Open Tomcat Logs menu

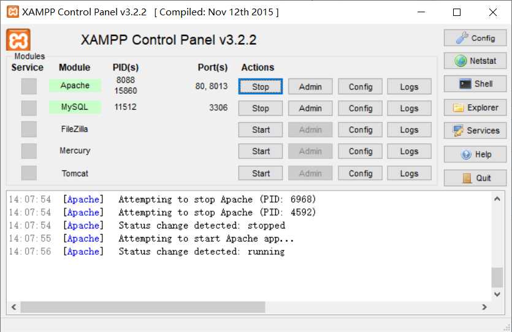(409, 173)
